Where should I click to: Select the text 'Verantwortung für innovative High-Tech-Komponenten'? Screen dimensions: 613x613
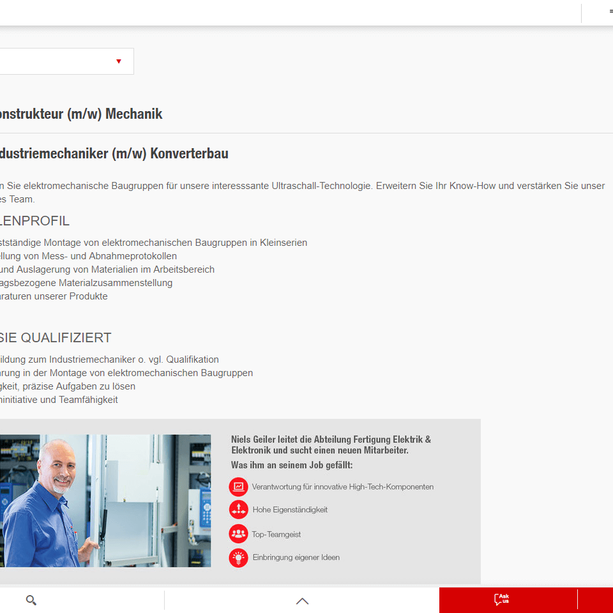coord(342,487)
